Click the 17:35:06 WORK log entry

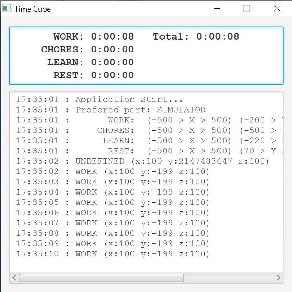[113, 213]
